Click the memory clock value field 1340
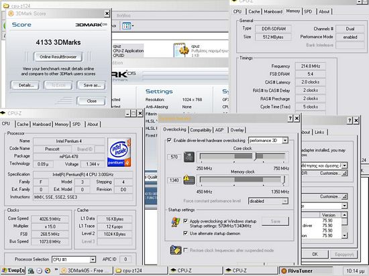The image size is (369, 276). pos(174,180)
